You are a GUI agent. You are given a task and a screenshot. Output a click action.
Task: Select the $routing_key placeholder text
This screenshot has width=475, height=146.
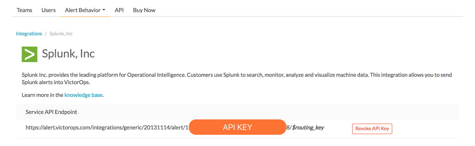point(308,127)
